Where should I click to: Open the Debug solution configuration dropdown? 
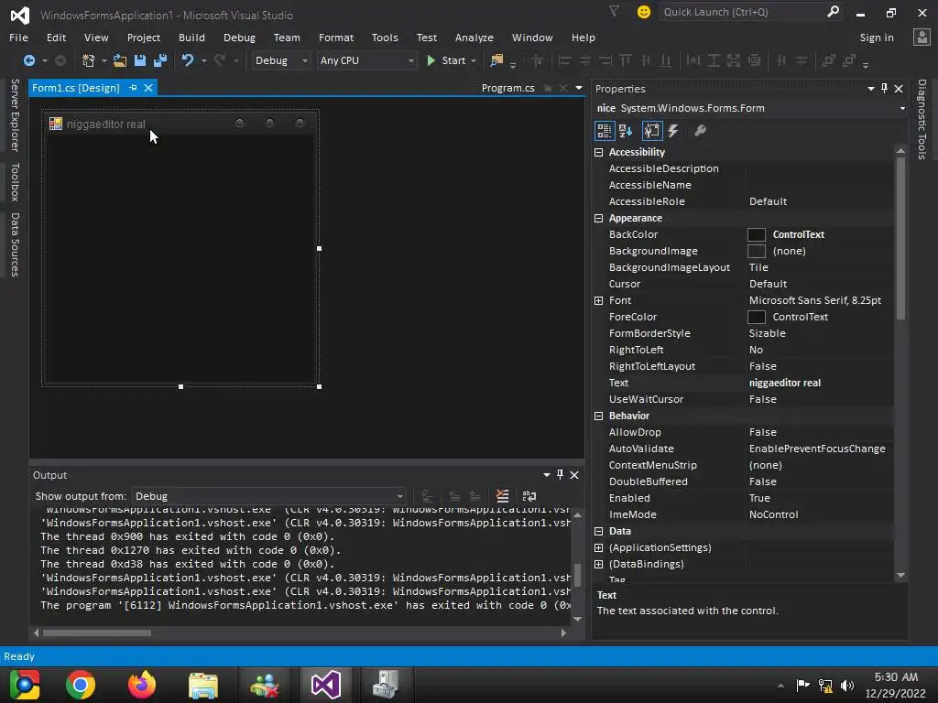click(x=280, y=60)
